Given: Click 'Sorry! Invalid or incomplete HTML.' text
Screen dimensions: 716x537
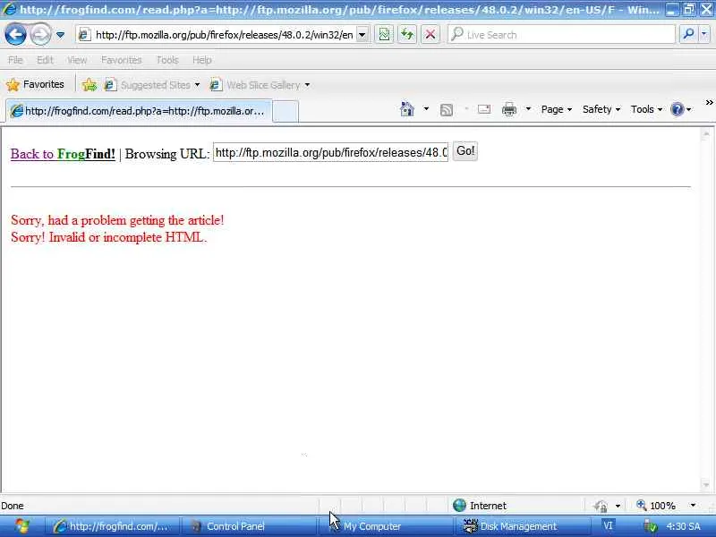Looking at the screenshot, I should [108, 237].
